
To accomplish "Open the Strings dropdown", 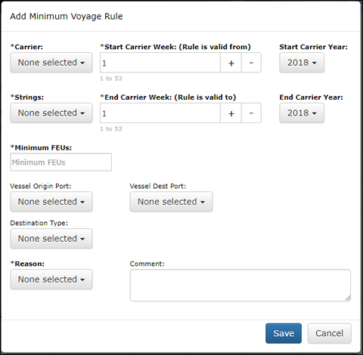I will pos(51,113).
